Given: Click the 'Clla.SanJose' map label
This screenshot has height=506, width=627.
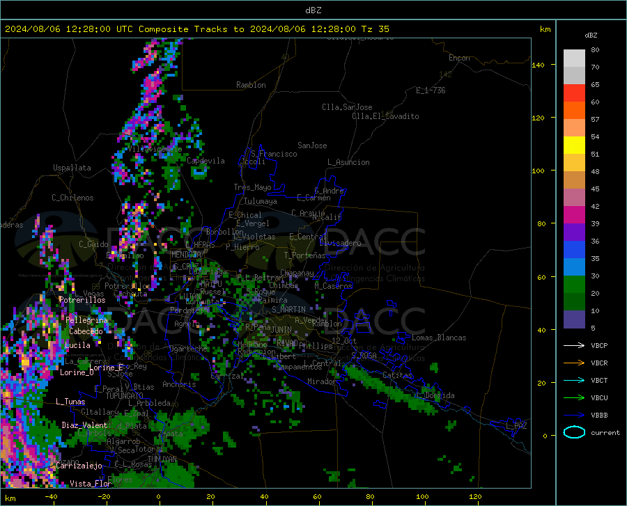Looking at the screenshot, I should pyautogui.click(x=347, y=107).
